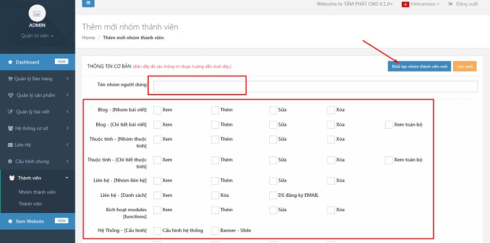The image size is (490, 243).
Task: Click the hamburger menu toggle button
Action: (88, 3)
